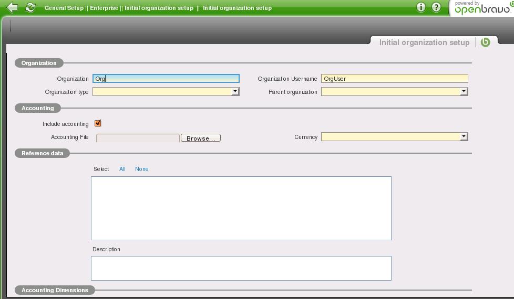Select the Initial organization setup tab
The height and width of the screenshot is (299, 514).
click(x=424, y=42)
